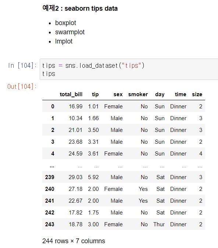Click the code input cell In [104]
Image resolution: width=218 pixels, height=248 pixels.
click(x=129, y=69)
